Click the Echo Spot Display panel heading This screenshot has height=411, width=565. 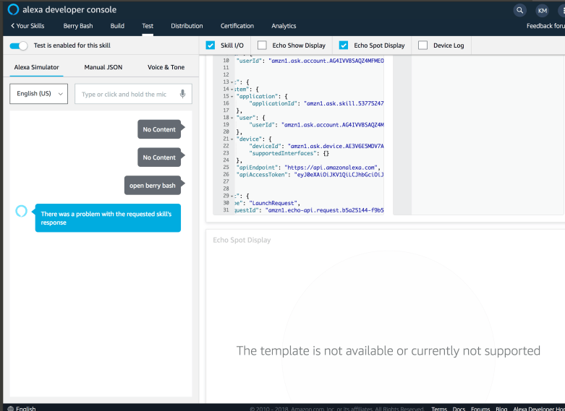242,240
